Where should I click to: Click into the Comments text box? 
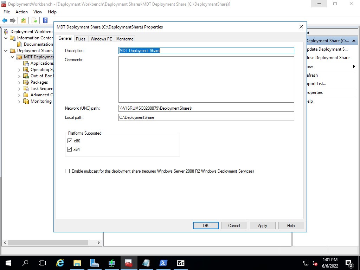(x=206, y=79)
